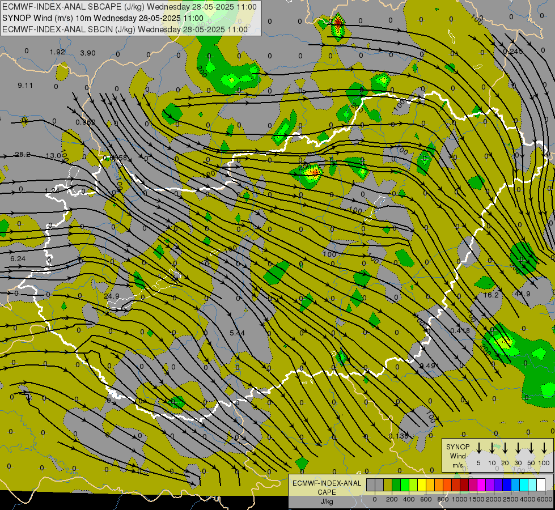Click the 2000 tick label in CAPE legend
Screen dimensions: 555x510
click(x=494, y=499)
